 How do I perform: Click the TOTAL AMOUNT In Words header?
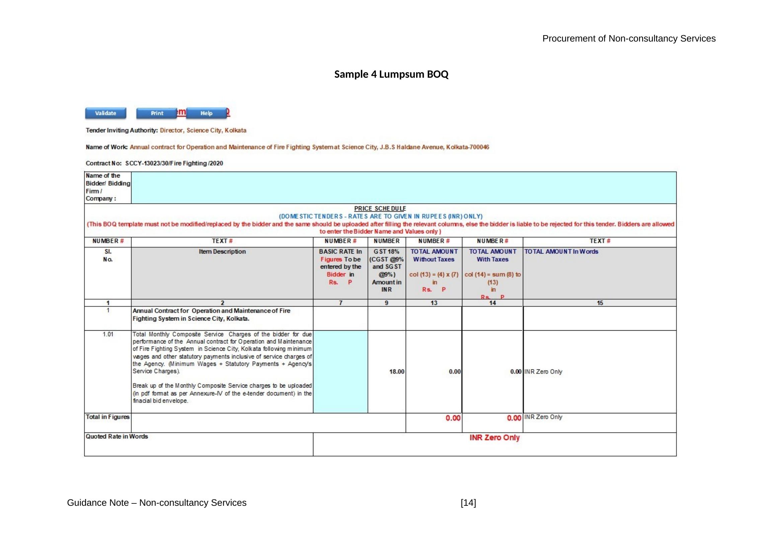pyautogui.click(x=561, y=252)
